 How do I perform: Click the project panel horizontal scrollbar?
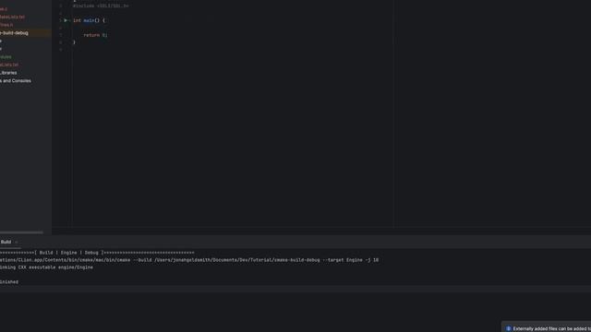click(x=21, y=232)
